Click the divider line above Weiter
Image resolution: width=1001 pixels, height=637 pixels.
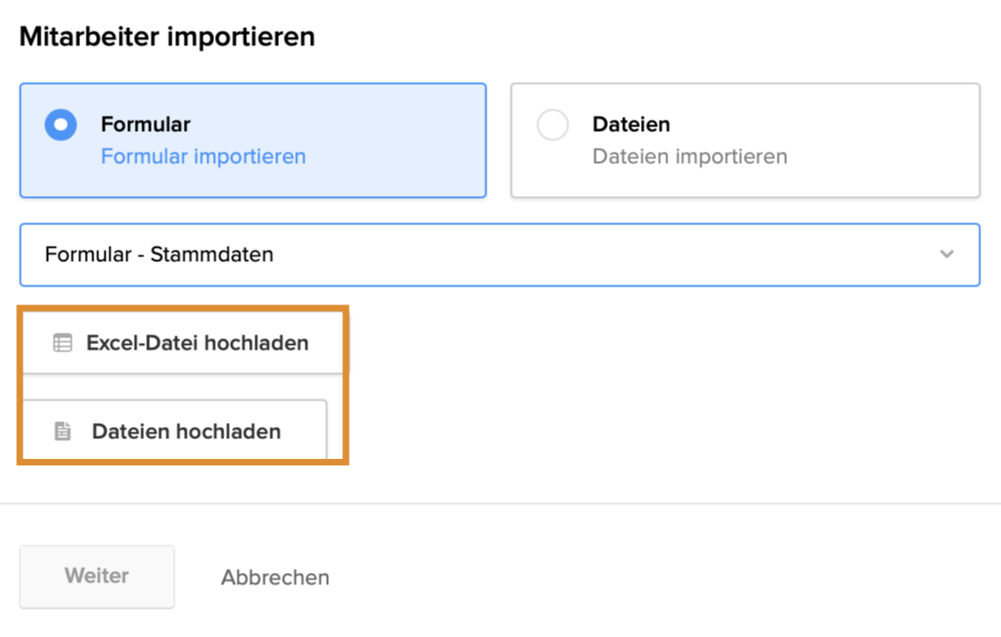500,503
